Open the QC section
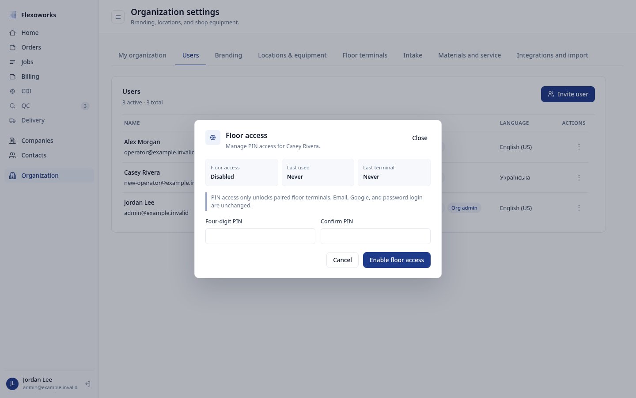Viewport: 636px width, 398px height. [x=49, y=106]
